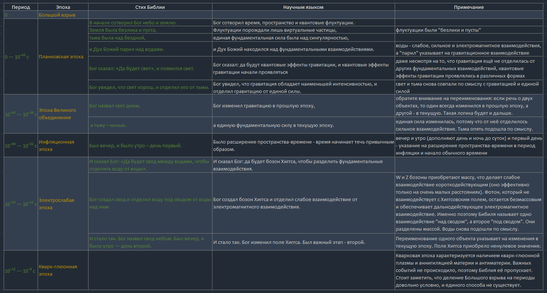This screenshot has width=547, height=293.
Task: Click 'И стало так. Бог изменил поле Хиггса...'
Action: [x=303, y=242]
